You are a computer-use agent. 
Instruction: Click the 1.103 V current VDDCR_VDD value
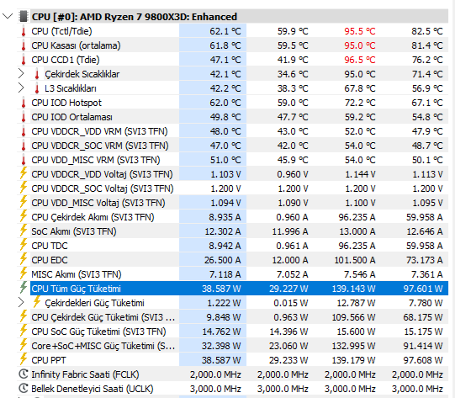click(x=225, y=174)
